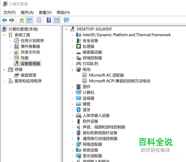Image resolution: width=186 pixels, height=162 pixels.
Task: Expand the 蓝牙 device category
Action: [x=72, y=110]
